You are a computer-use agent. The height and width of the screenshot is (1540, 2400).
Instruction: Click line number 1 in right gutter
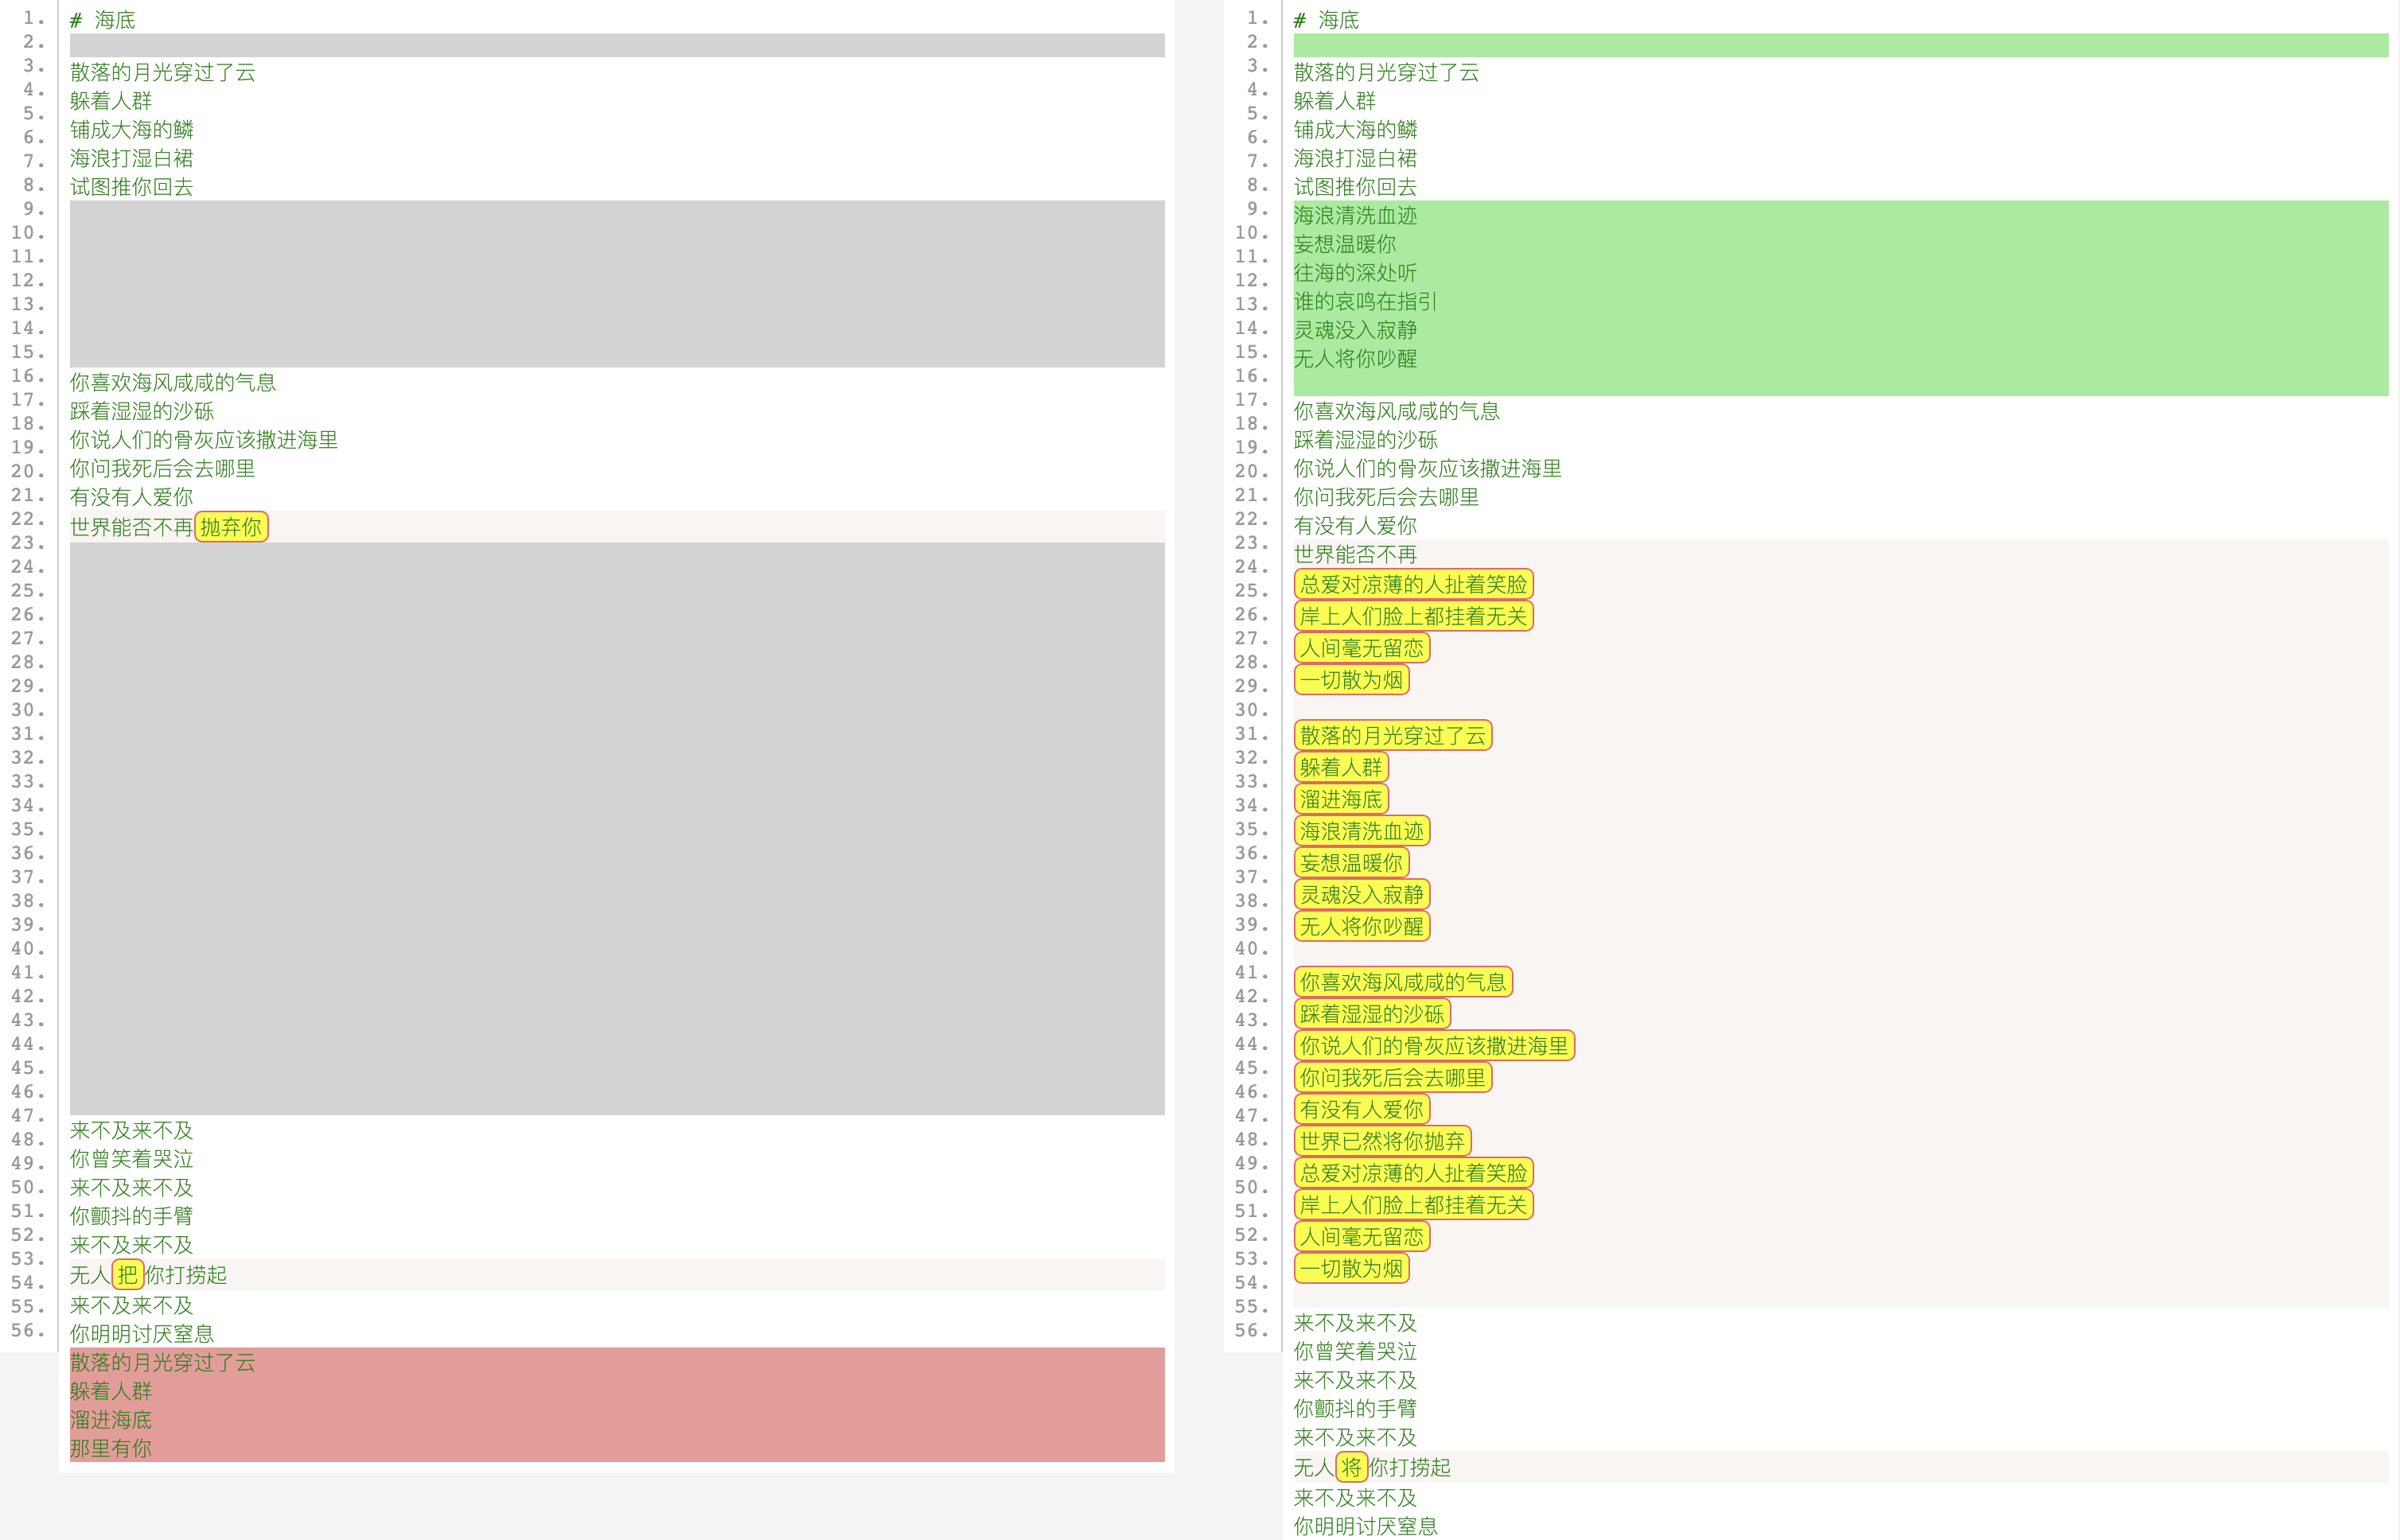point(1256,18)
